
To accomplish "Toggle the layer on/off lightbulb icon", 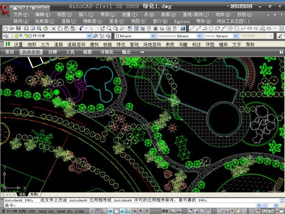I will point(11,36).
